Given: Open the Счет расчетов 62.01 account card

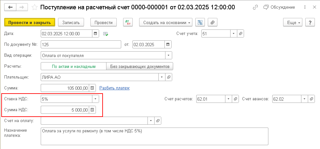Looking at the screenshot, I should [235, 99].
